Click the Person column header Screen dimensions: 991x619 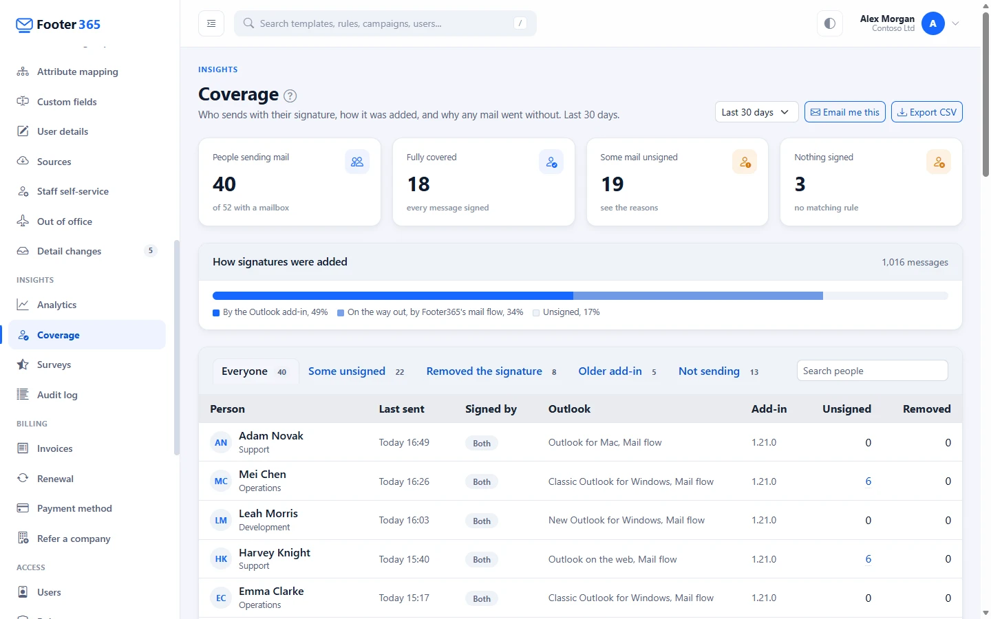(227, 409)
